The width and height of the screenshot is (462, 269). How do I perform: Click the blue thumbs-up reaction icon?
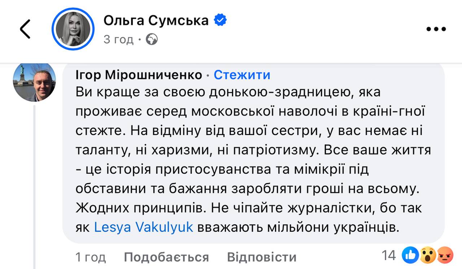coord(412,256)
